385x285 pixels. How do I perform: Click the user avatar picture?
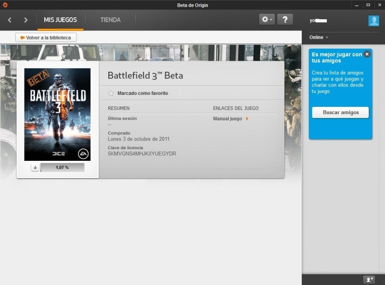(374, 20)
